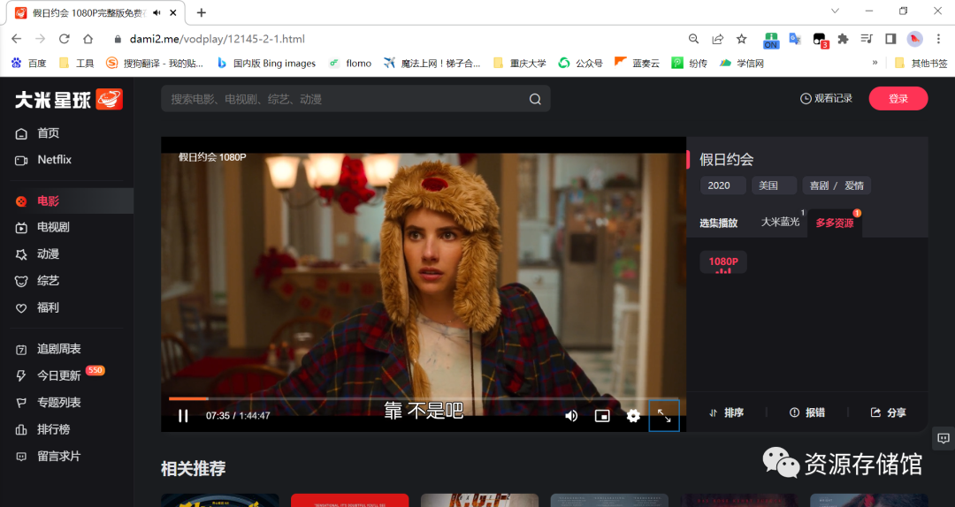
Task: Open the browser extensions puzzle icon
Action: click(x=843, y=39)
